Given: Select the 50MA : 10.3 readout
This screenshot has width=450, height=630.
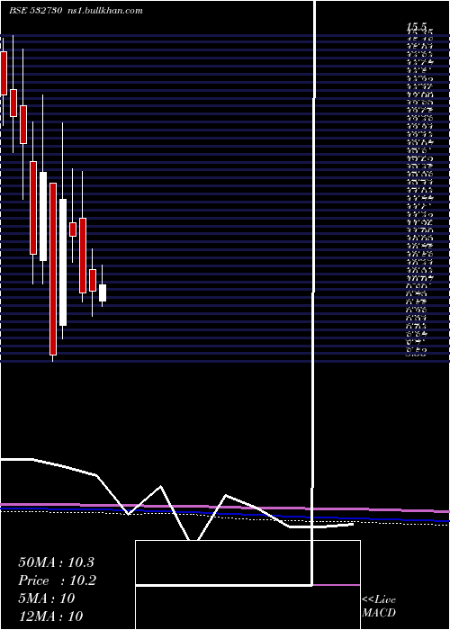Looking at the screenshot, I should (56, 562).
